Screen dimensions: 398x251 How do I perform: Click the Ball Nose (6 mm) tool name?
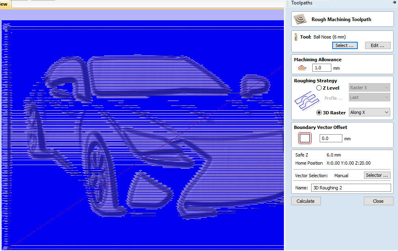tap(329, 37)
